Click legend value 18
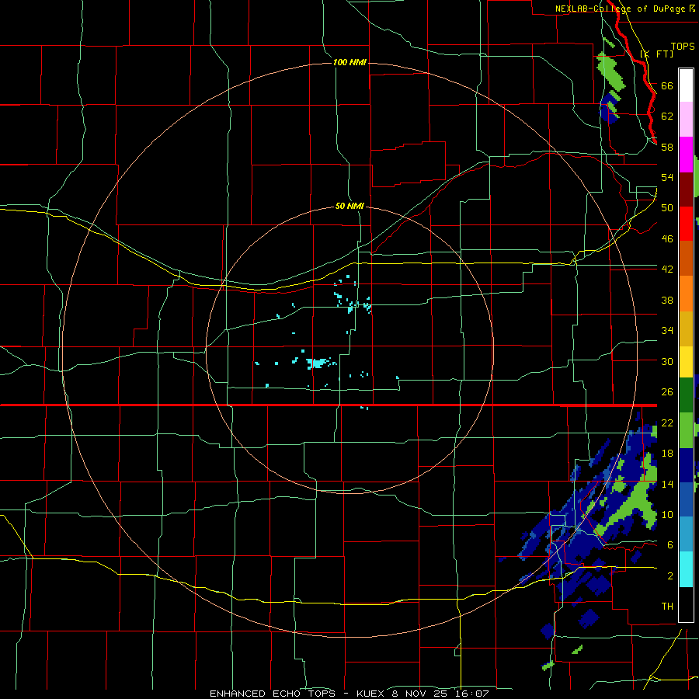The width and height of the screenshot is (699, 699). point(667,454)
